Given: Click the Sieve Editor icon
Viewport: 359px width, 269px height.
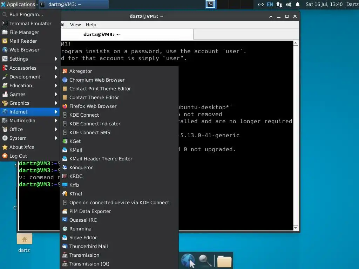Looking at the screenshot, I should 65,238.
